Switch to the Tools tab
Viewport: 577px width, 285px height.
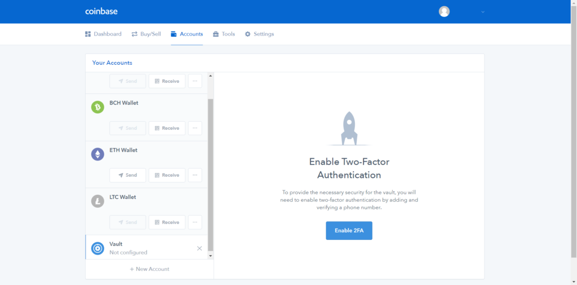pyautogui.click(x=224, y=34)
